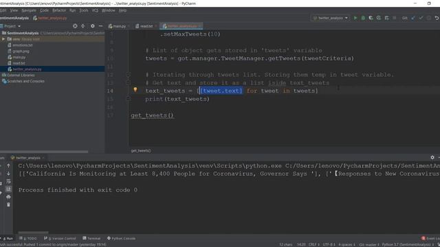Click the grey Stop icon in toolbar
Viewport: 440px width, 247px height.
(x=394, y=18)
